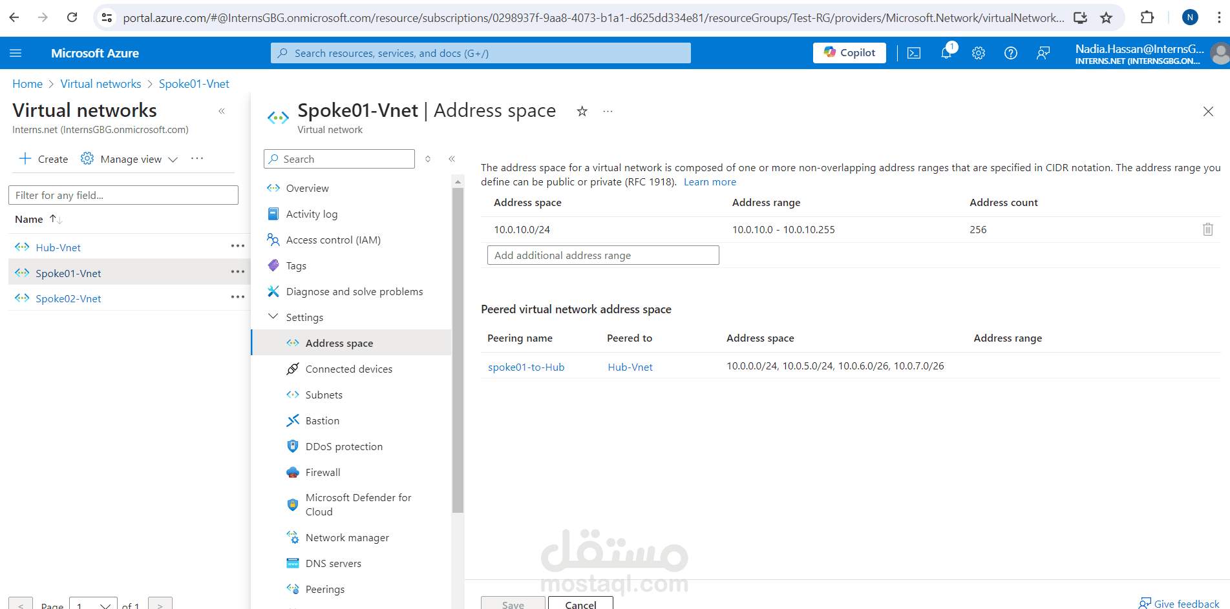Open the Help question mark menu
This screenshot has height=609, width=1230.
[x=1011, y=53]
